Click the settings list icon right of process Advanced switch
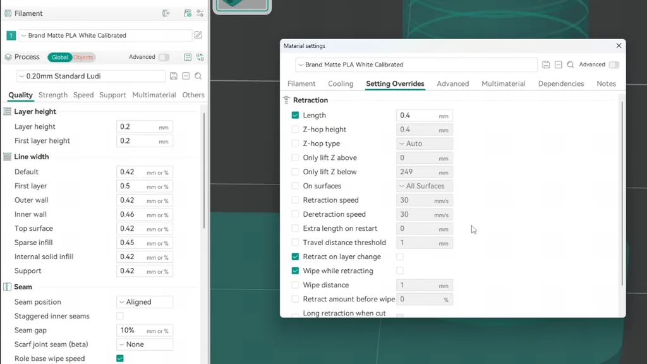647x364 pixels. [x=188, y=57]
